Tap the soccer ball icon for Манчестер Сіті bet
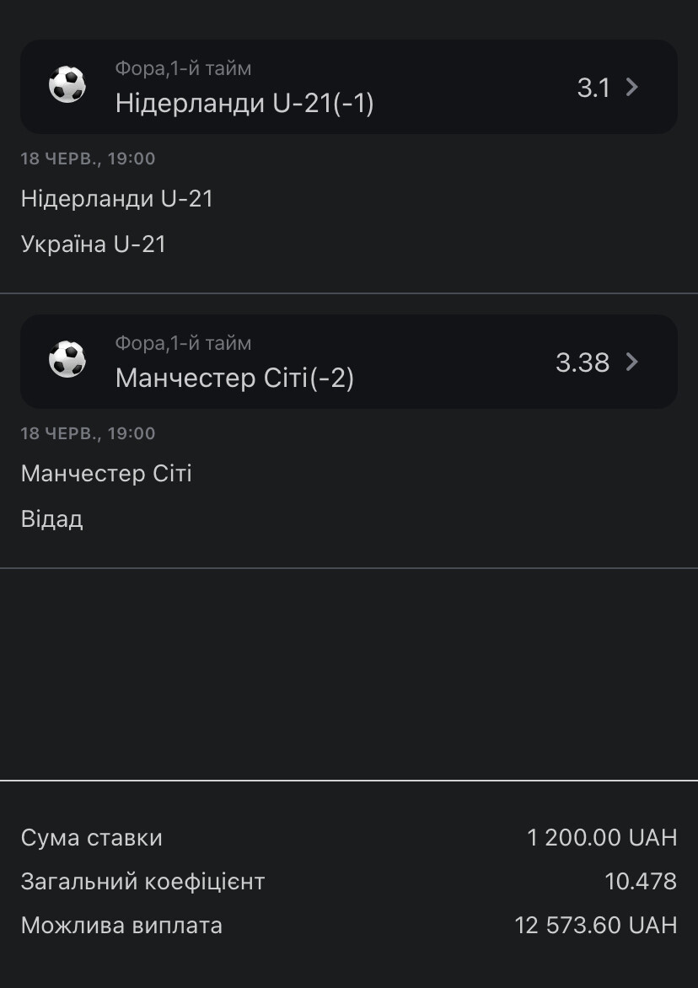 click(67, 360)
